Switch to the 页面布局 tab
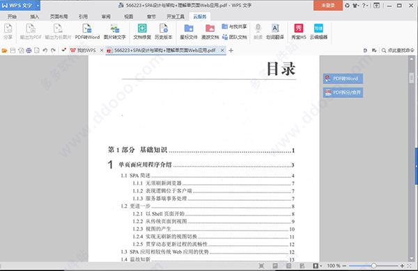 pos(59,17)
